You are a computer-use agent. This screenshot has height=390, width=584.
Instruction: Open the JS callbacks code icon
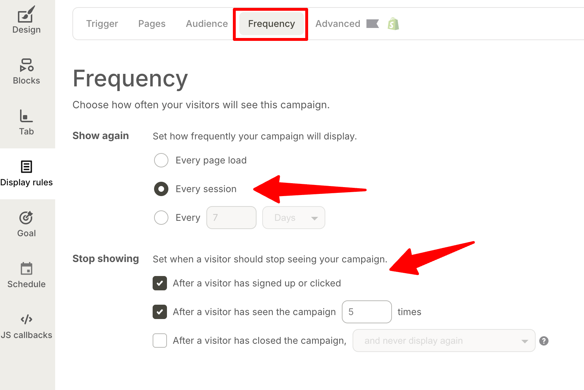[x=26, y=319]
